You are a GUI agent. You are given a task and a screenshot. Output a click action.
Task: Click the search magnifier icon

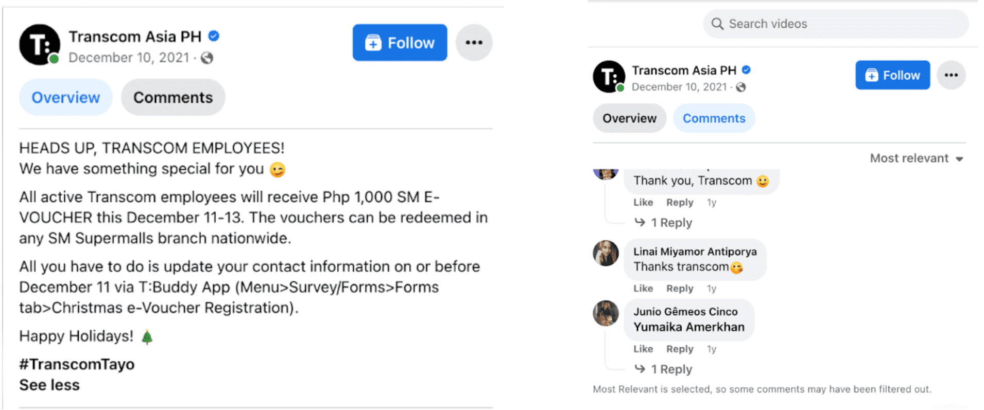click(717, 24)
